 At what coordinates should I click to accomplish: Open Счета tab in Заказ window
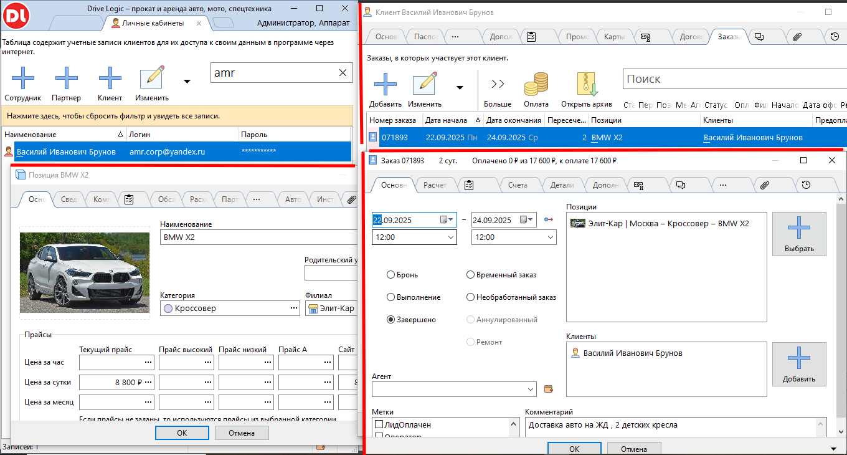(518, 185)
